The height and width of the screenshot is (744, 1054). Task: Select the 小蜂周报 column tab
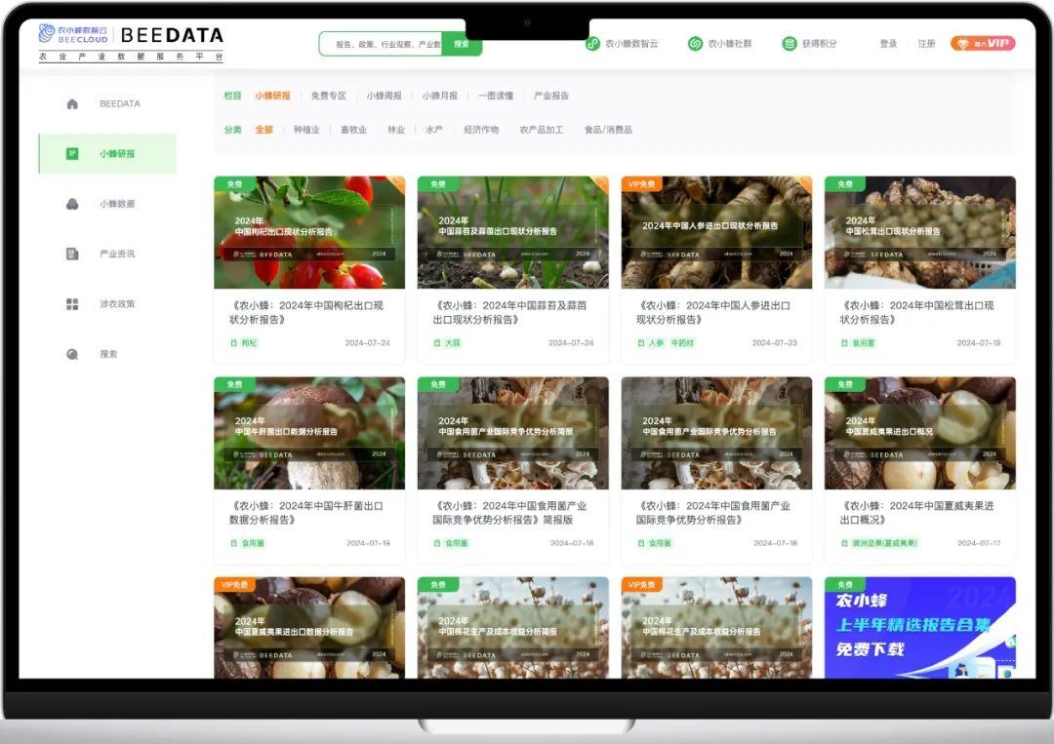(x=384, y=96)
